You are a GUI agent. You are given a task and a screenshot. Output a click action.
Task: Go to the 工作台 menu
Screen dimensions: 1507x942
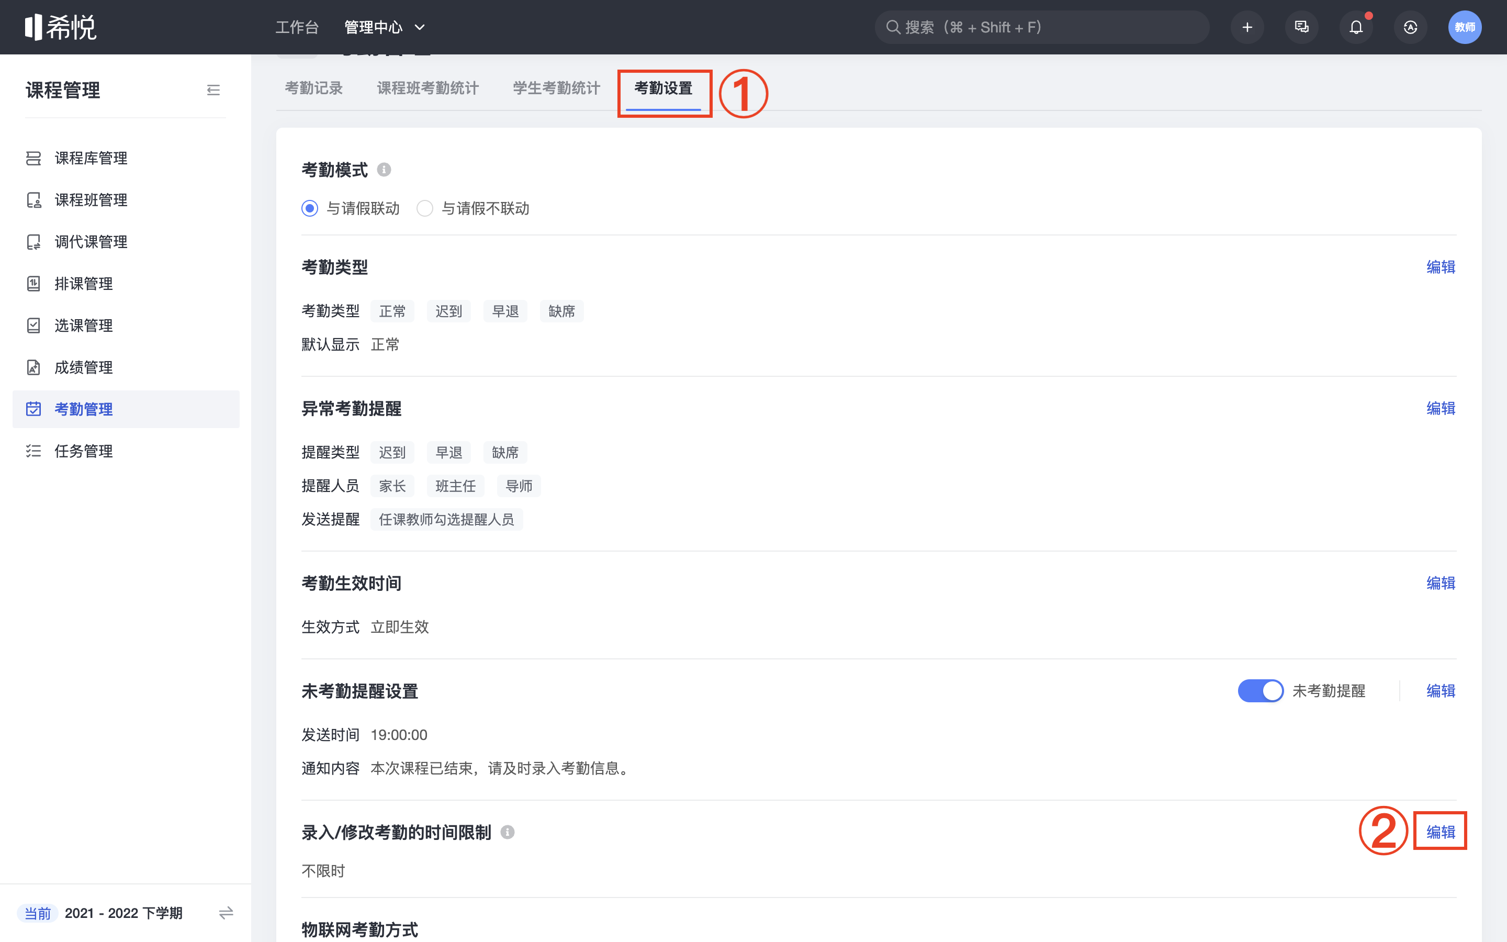pos(297,27)
